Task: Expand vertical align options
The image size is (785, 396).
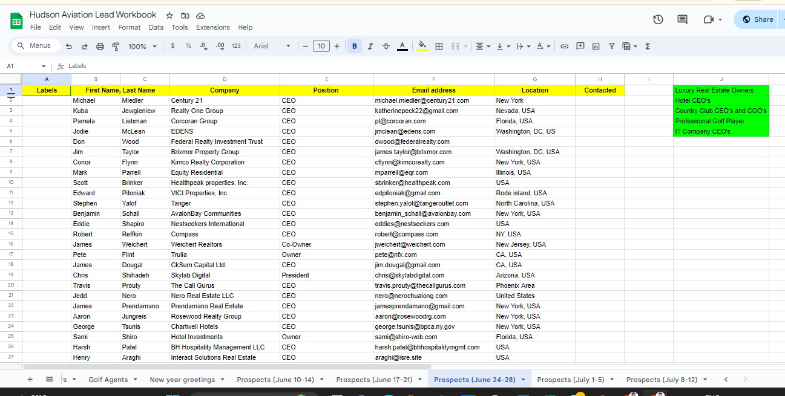Action: [x=502, y=46]
